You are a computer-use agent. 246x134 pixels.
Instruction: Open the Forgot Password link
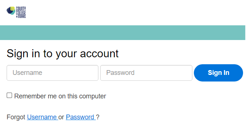point(81,117)
